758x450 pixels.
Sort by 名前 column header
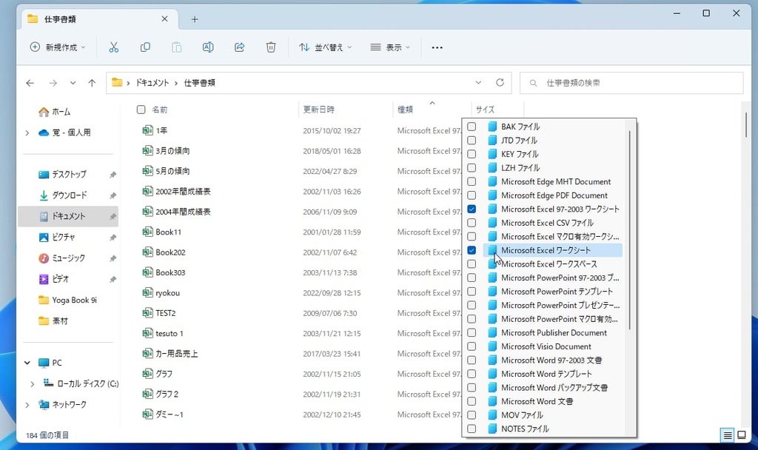click(160, 110)
